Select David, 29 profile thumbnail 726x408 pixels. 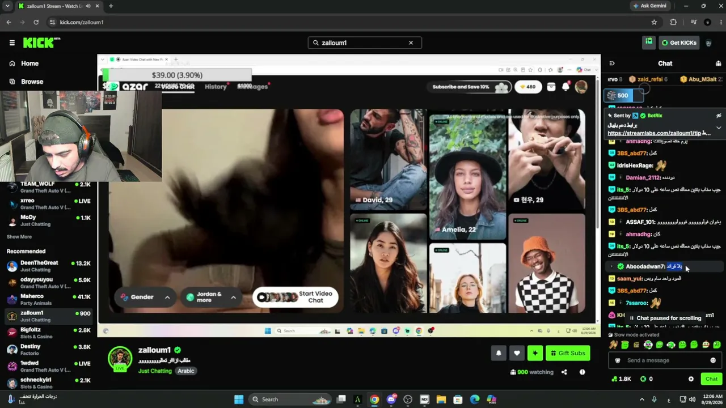point(388,160)
